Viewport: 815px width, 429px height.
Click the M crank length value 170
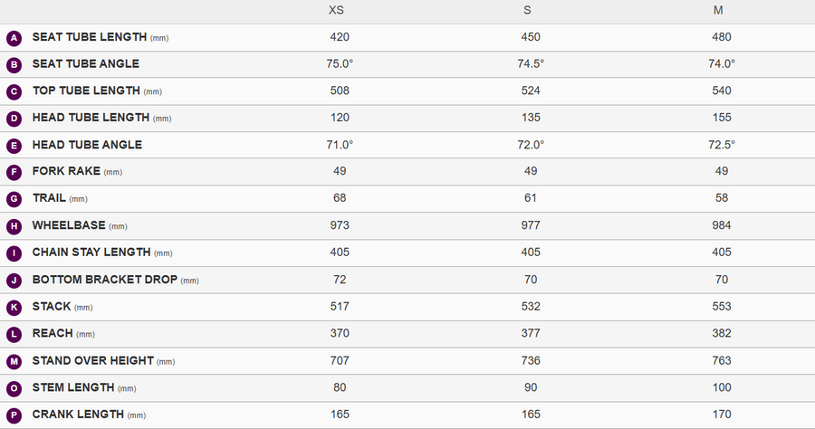coord(722,415)
